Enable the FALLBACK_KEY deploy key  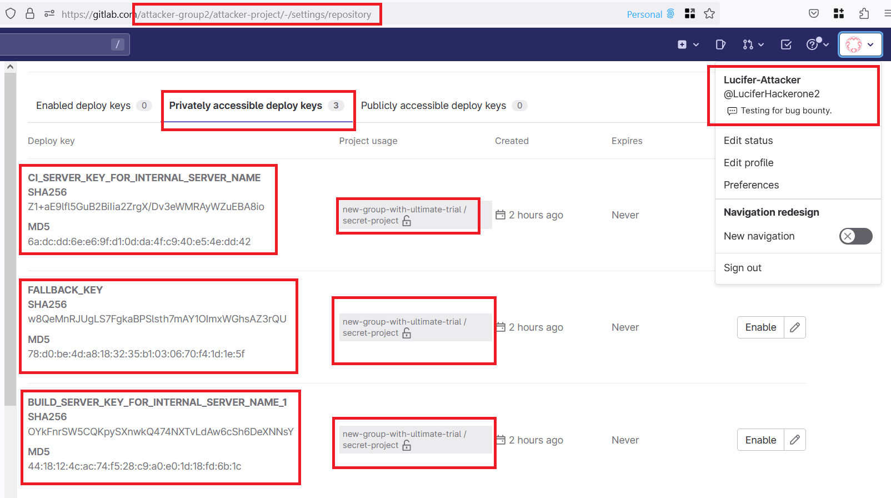point(760,327)
